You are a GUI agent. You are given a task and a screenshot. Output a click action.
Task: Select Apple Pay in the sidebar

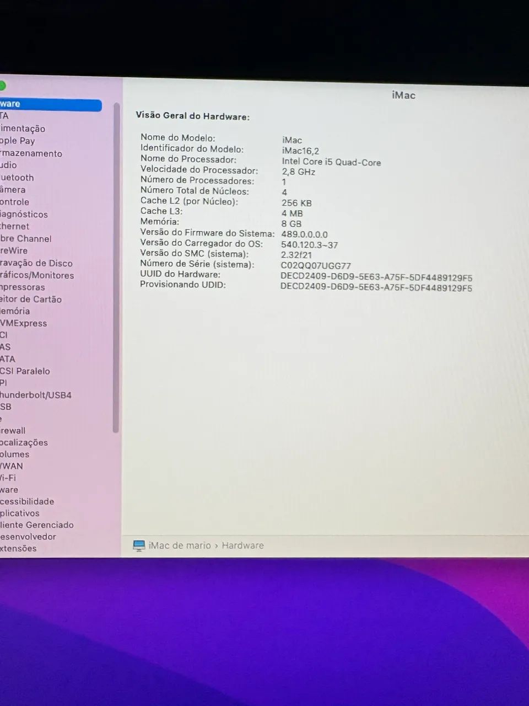click(x=17, y=141)
